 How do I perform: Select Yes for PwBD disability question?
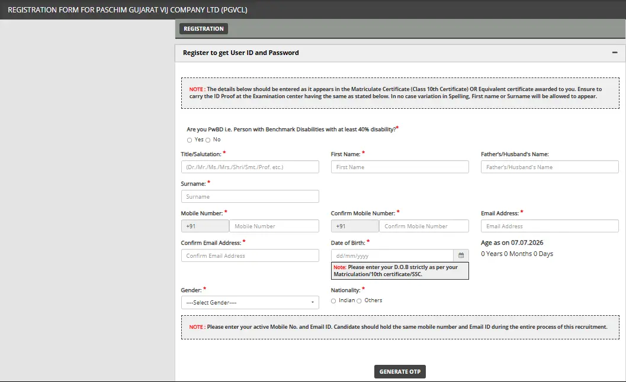[x=190, y=140]
